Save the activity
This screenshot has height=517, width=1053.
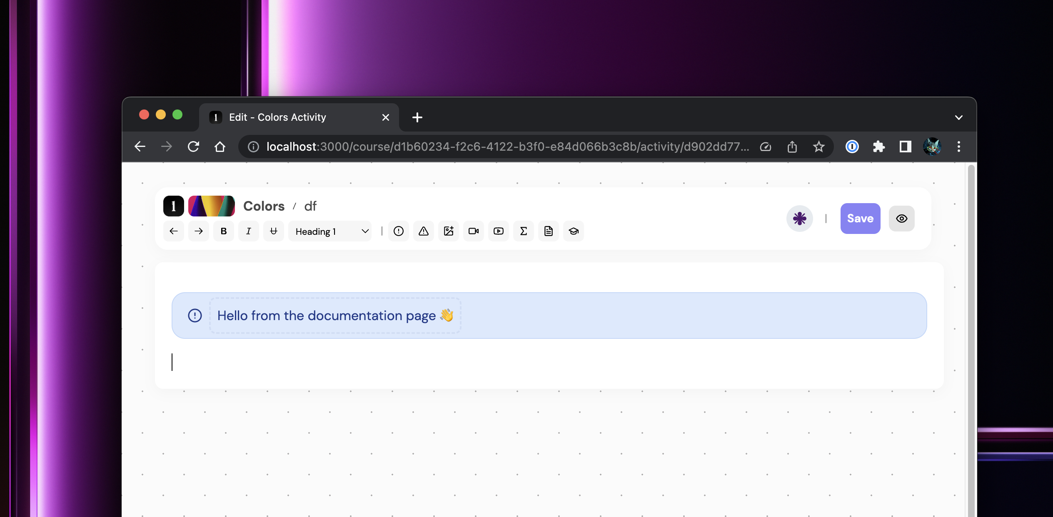point(860,219)
